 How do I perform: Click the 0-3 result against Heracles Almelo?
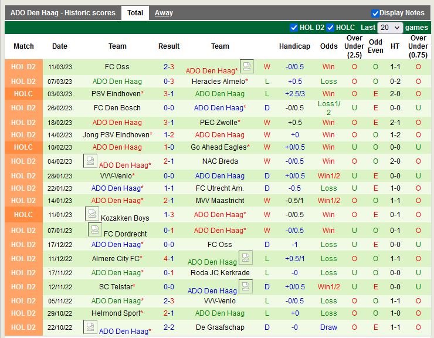(169, 82)
